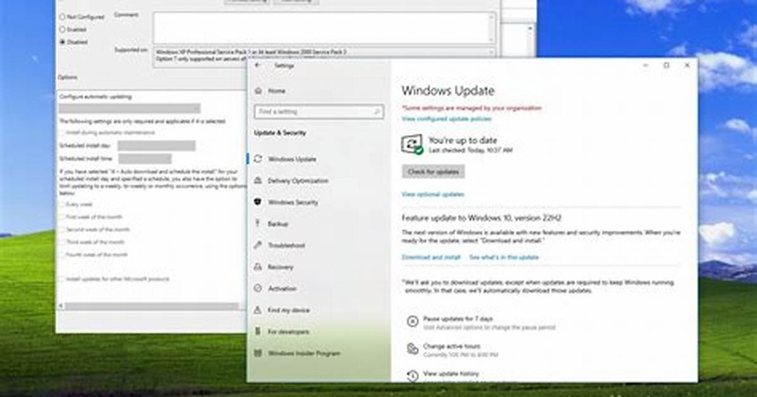Click Download and install link

430,257
